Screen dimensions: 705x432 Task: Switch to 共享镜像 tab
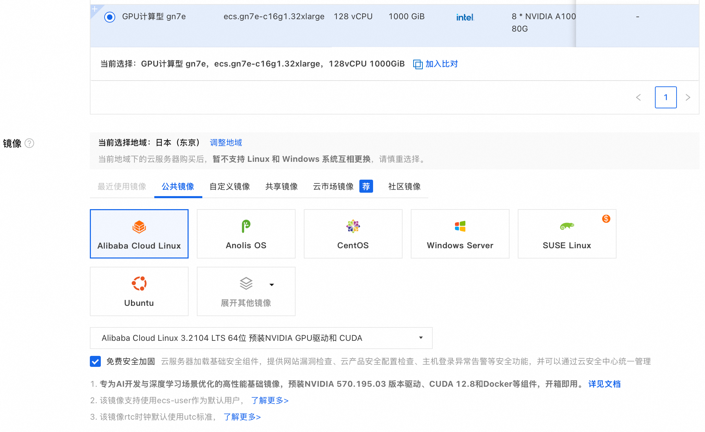click(282, 187)
